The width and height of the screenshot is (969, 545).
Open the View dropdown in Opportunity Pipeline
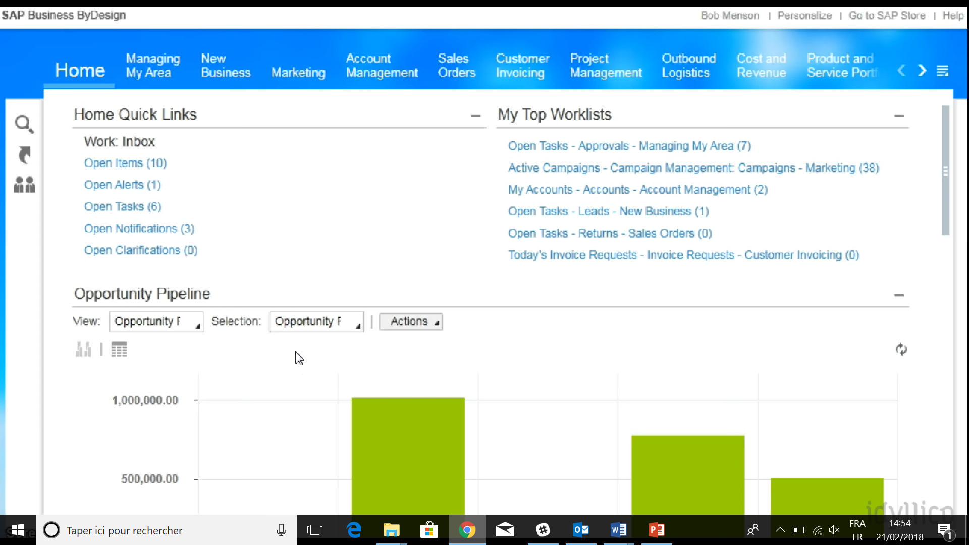click(156, 321)
